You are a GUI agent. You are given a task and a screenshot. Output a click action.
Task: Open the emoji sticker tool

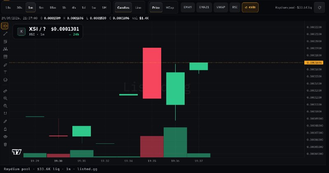click(x=5, y=80)
